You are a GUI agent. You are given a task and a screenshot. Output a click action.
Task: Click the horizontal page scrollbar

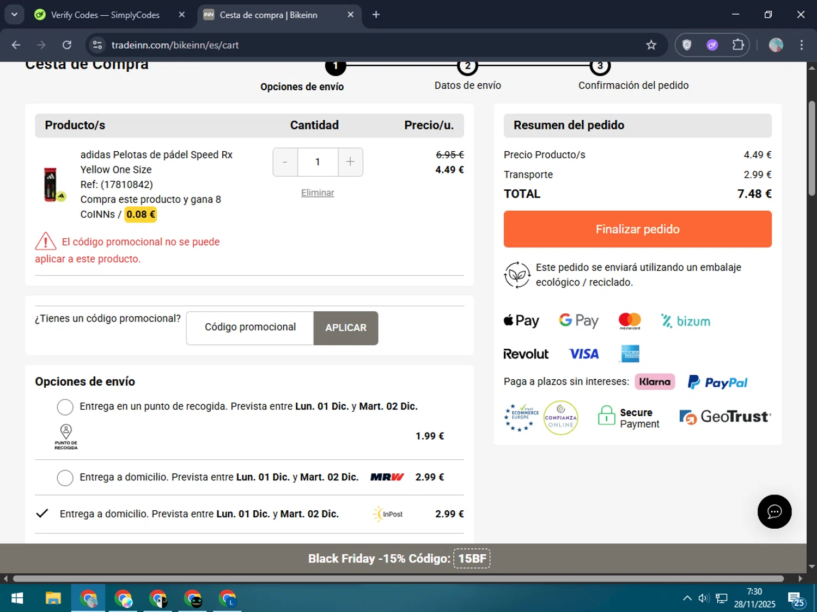398,579
